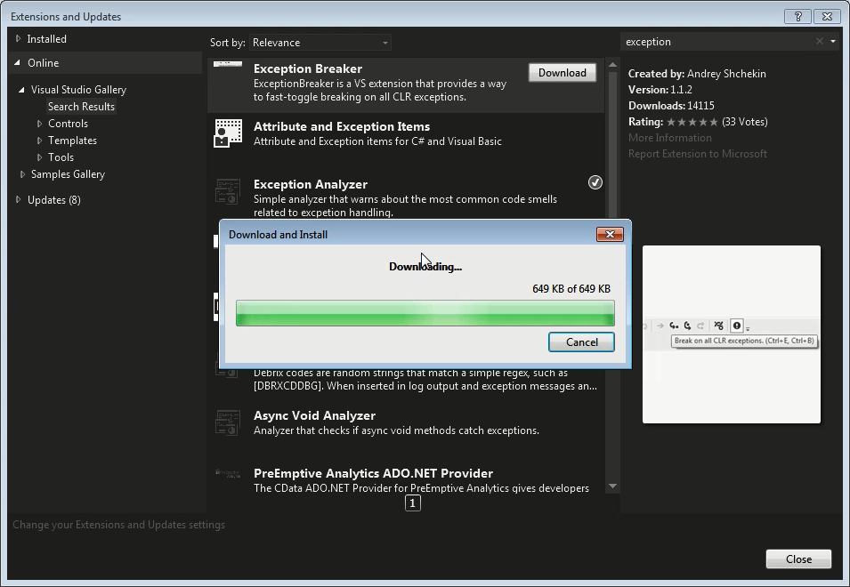Click Report Extension to Microsoft link
The image size is (850, 587).
[x=698, y=154]
